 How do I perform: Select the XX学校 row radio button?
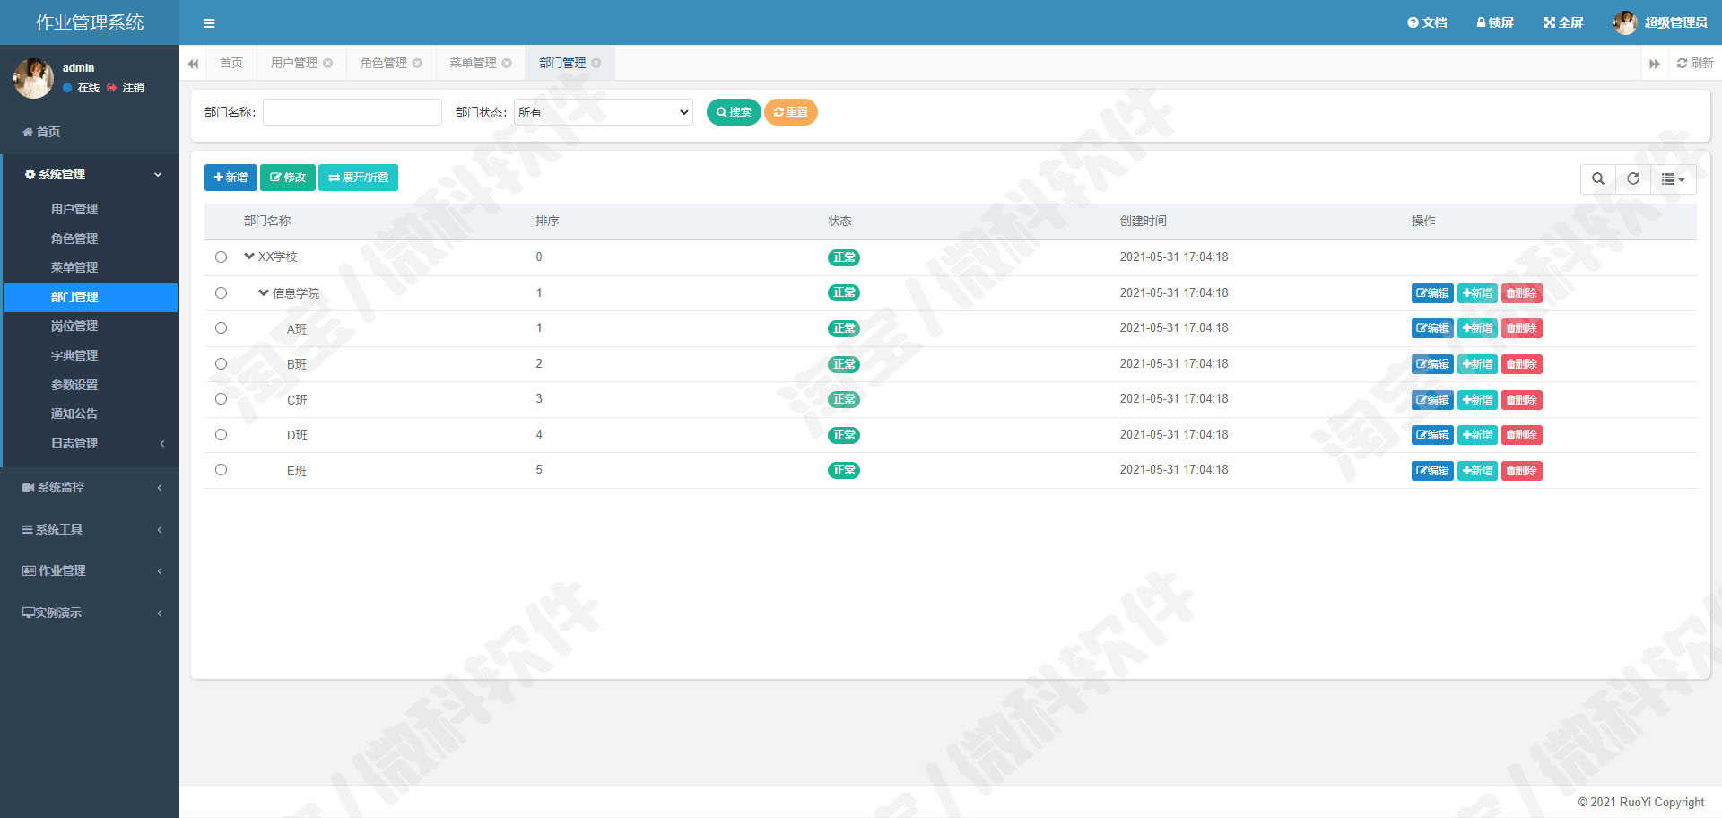click(221, 257)
